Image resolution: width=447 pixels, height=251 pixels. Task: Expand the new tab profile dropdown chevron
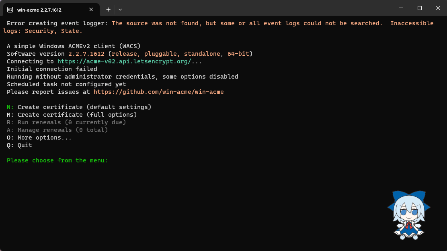click(x=120, y=9)
